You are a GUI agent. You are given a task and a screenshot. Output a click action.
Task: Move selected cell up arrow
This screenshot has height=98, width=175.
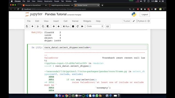[x=54, y=26]
